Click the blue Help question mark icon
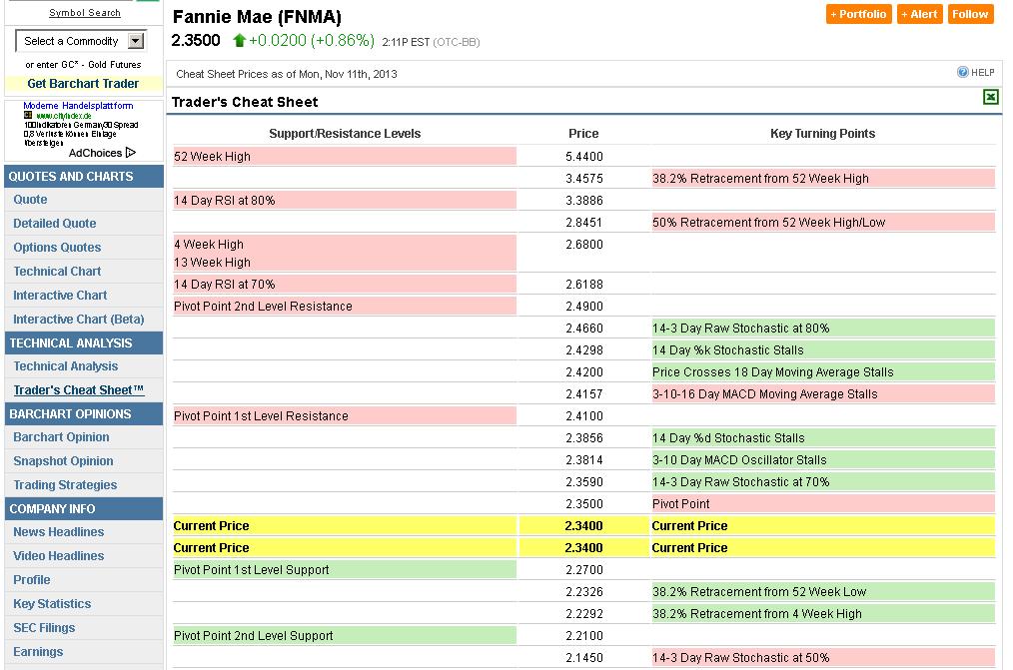This screenshot has height=670, width=1013. (x=963, y=73)
